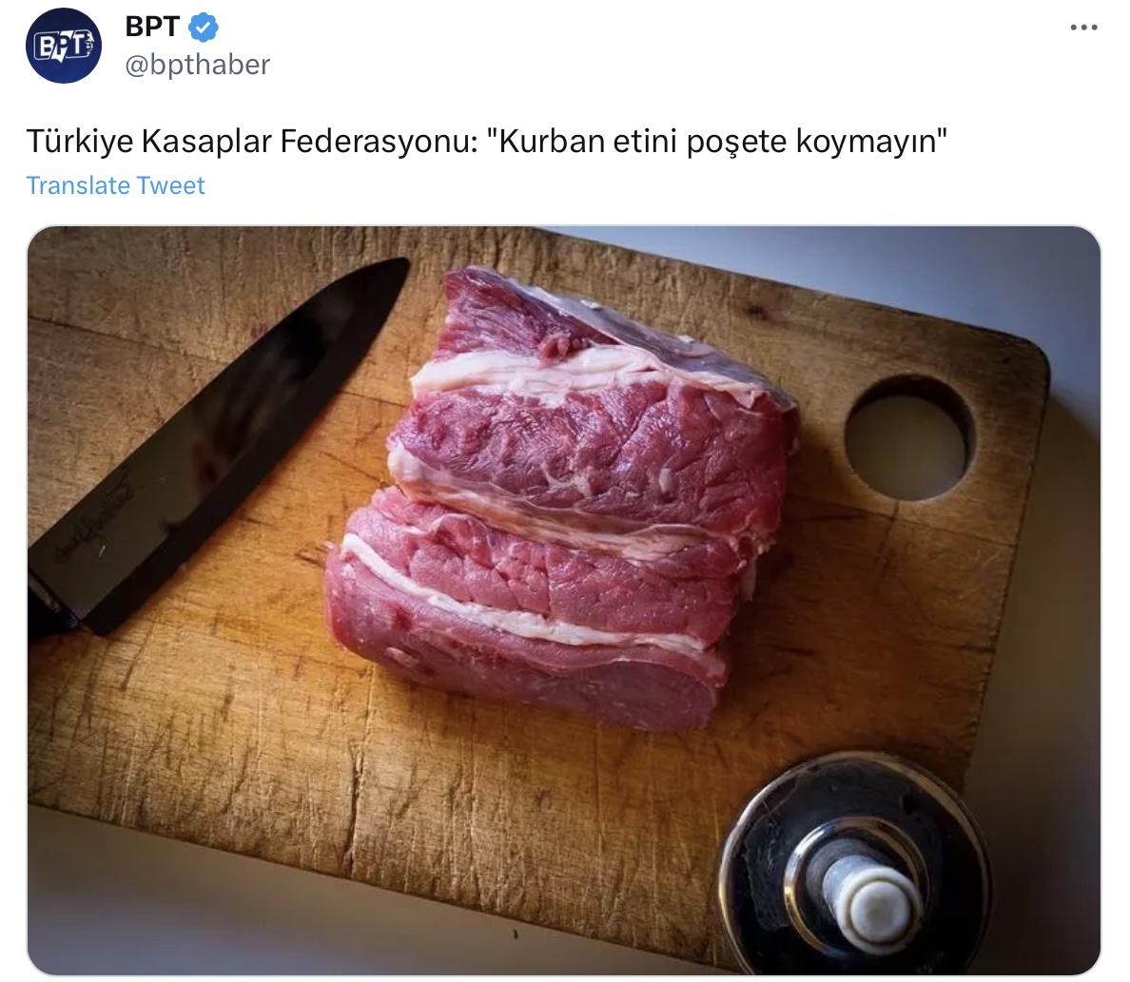Open the tweet photo of raw meat

pos(563,600)
